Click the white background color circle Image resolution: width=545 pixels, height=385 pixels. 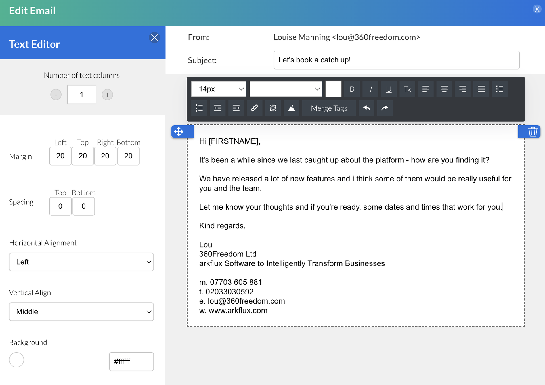[16, 360]
